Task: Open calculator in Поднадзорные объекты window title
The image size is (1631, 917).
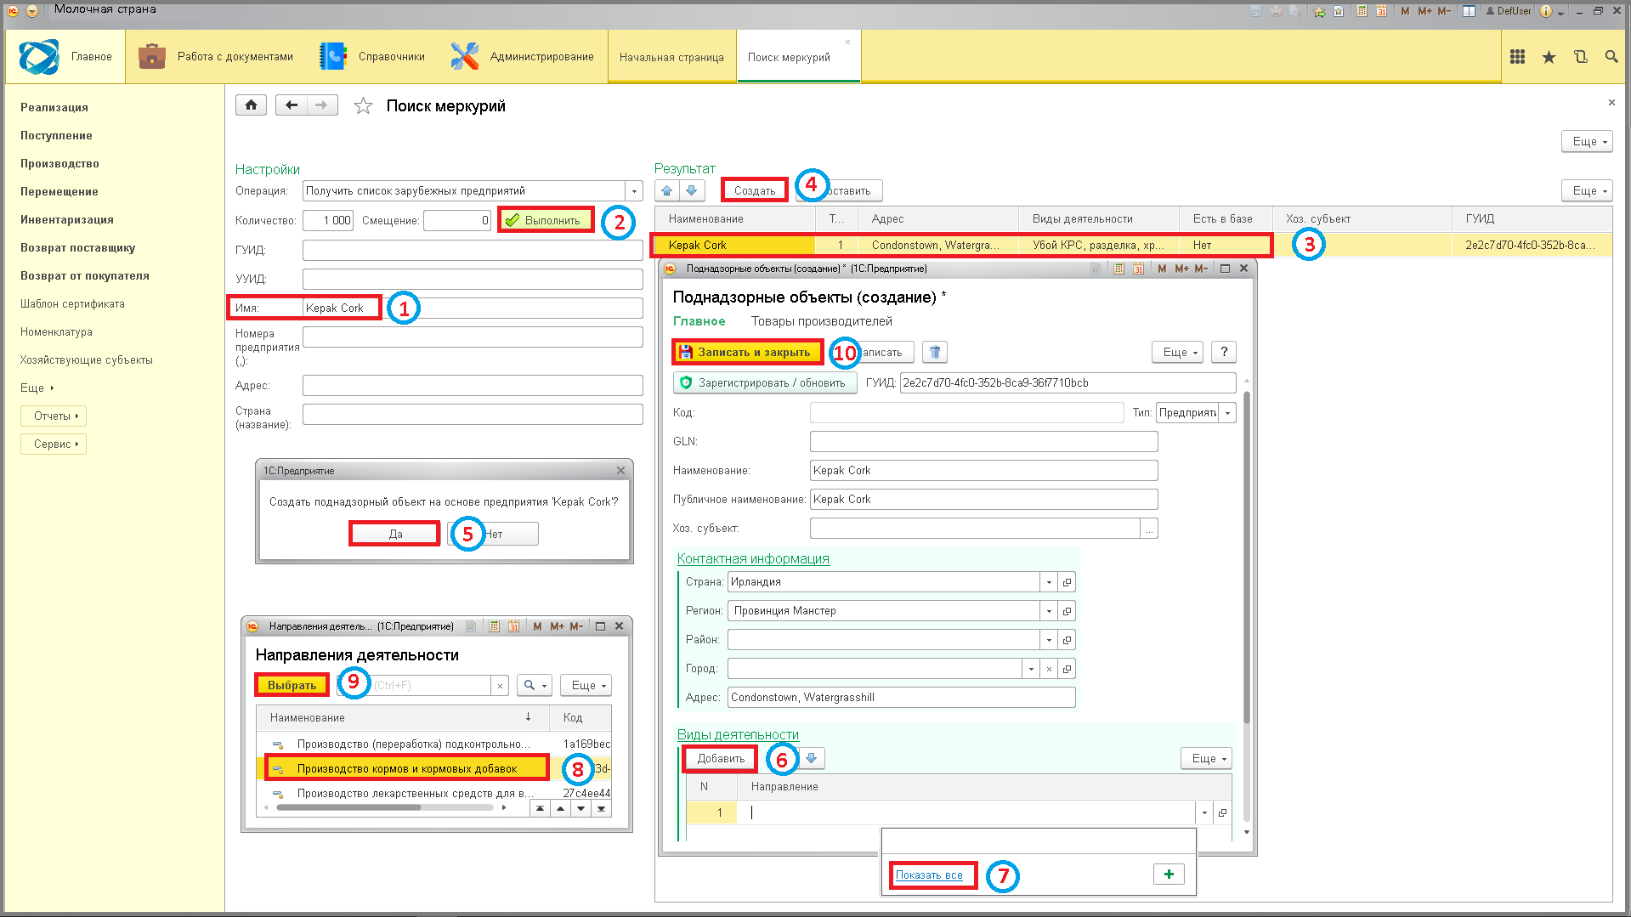Action: click(1118, 269)
